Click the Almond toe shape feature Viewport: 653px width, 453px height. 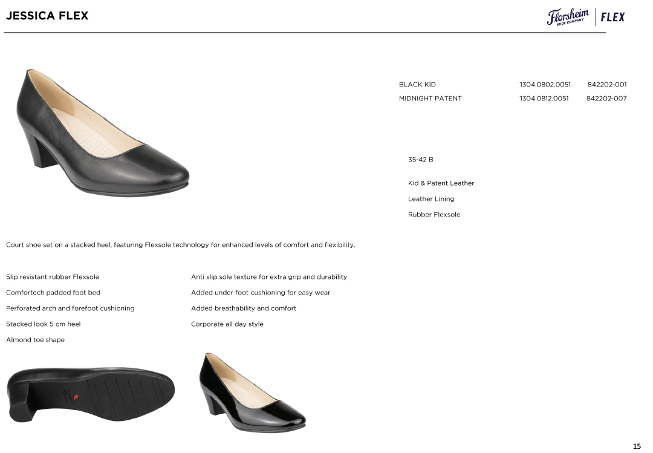(35, 340)
